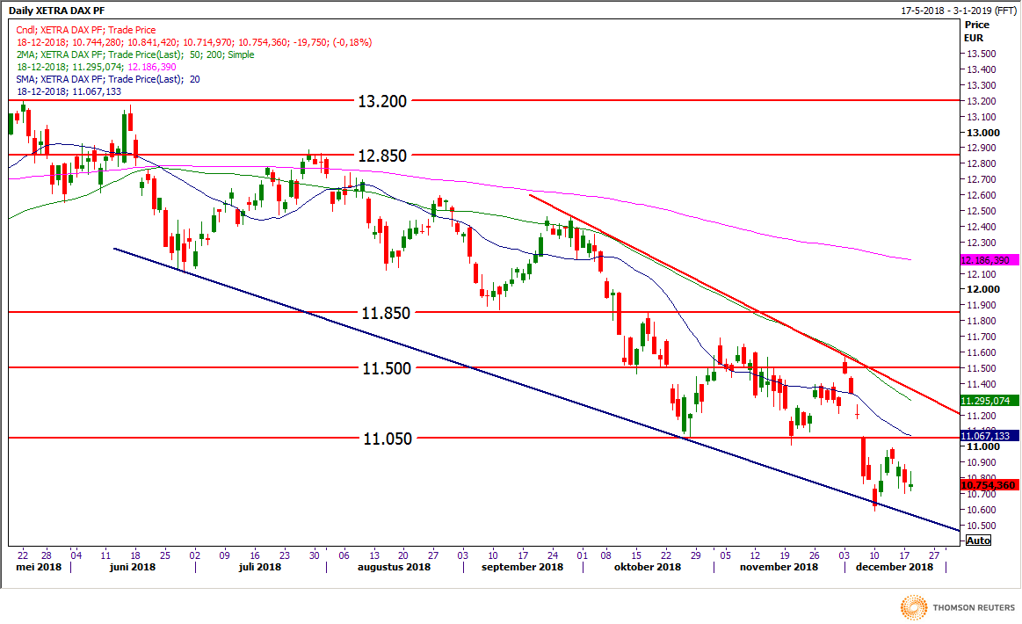Image resolution: width=1022 pixels, height=624 pixels.
Task: Click the november 2018 month label
Action: pos(779,567)
